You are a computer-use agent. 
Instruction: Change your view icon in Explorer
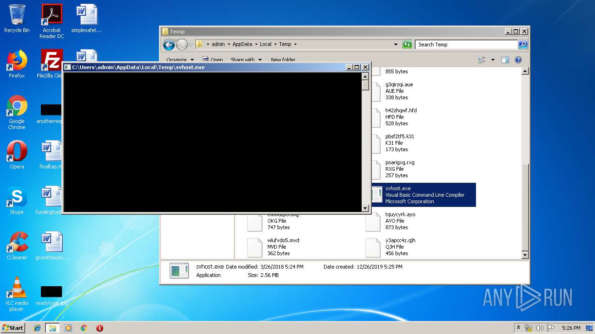tap(482, 60)
